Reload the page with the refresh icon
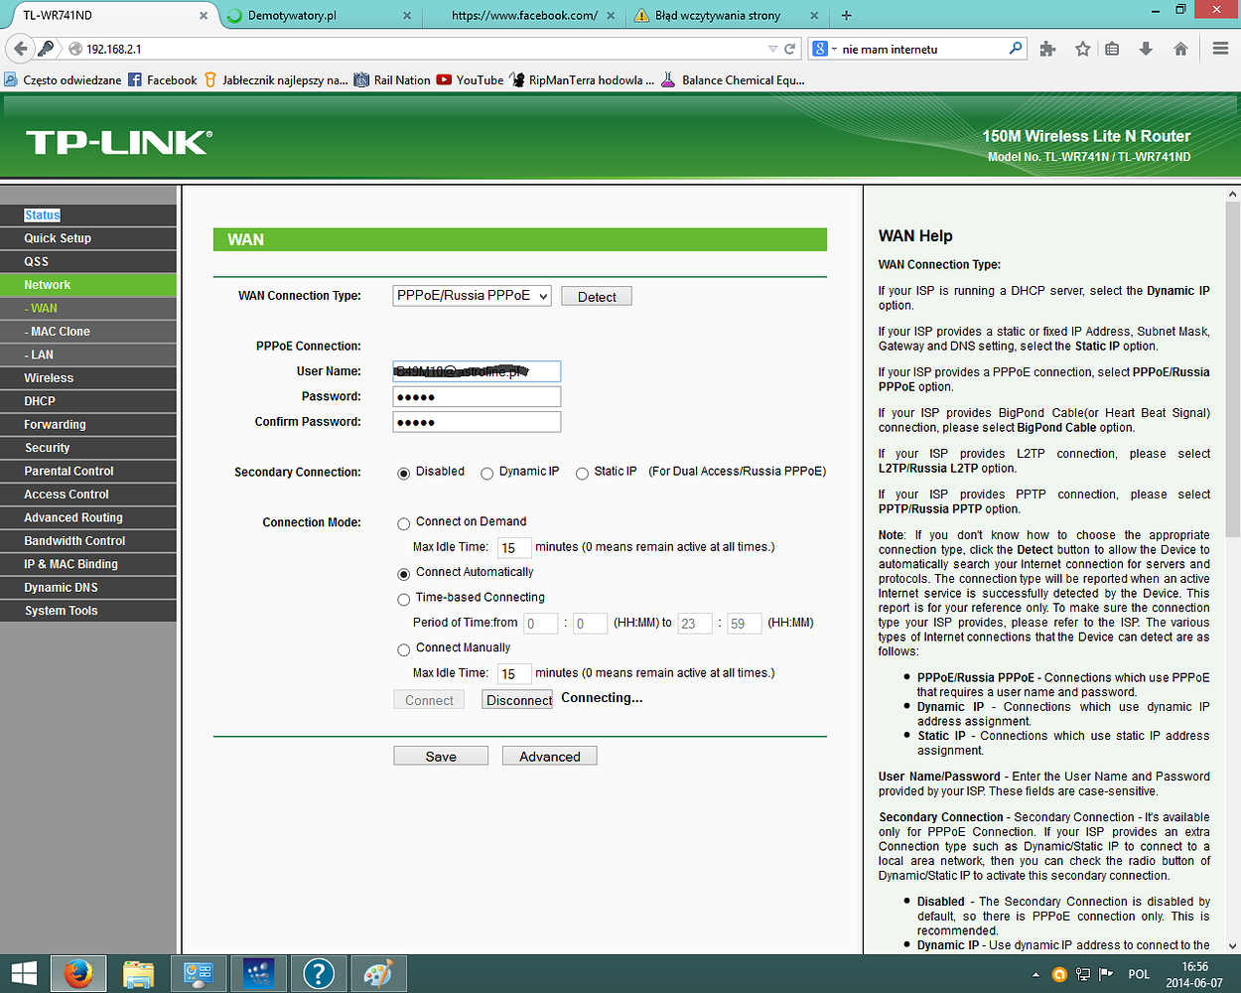Image resolution: width=1241 pixels, height=993 pixels. click(790, 49)
